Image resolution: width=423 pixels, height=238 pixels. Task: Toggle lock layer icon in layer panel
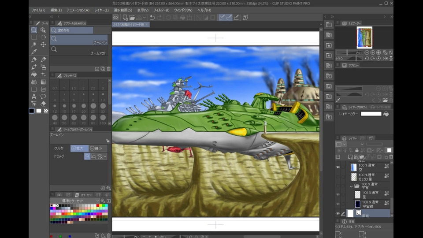357,150
